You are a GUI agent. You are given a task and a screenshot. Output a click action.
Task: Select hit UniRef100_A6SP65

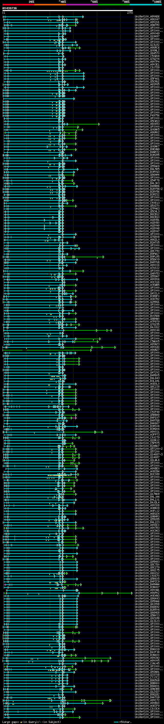(147, 84)
